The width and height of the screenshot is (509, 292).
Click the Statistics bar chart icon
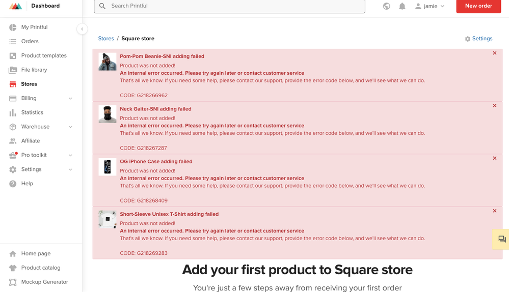(13, 112)
